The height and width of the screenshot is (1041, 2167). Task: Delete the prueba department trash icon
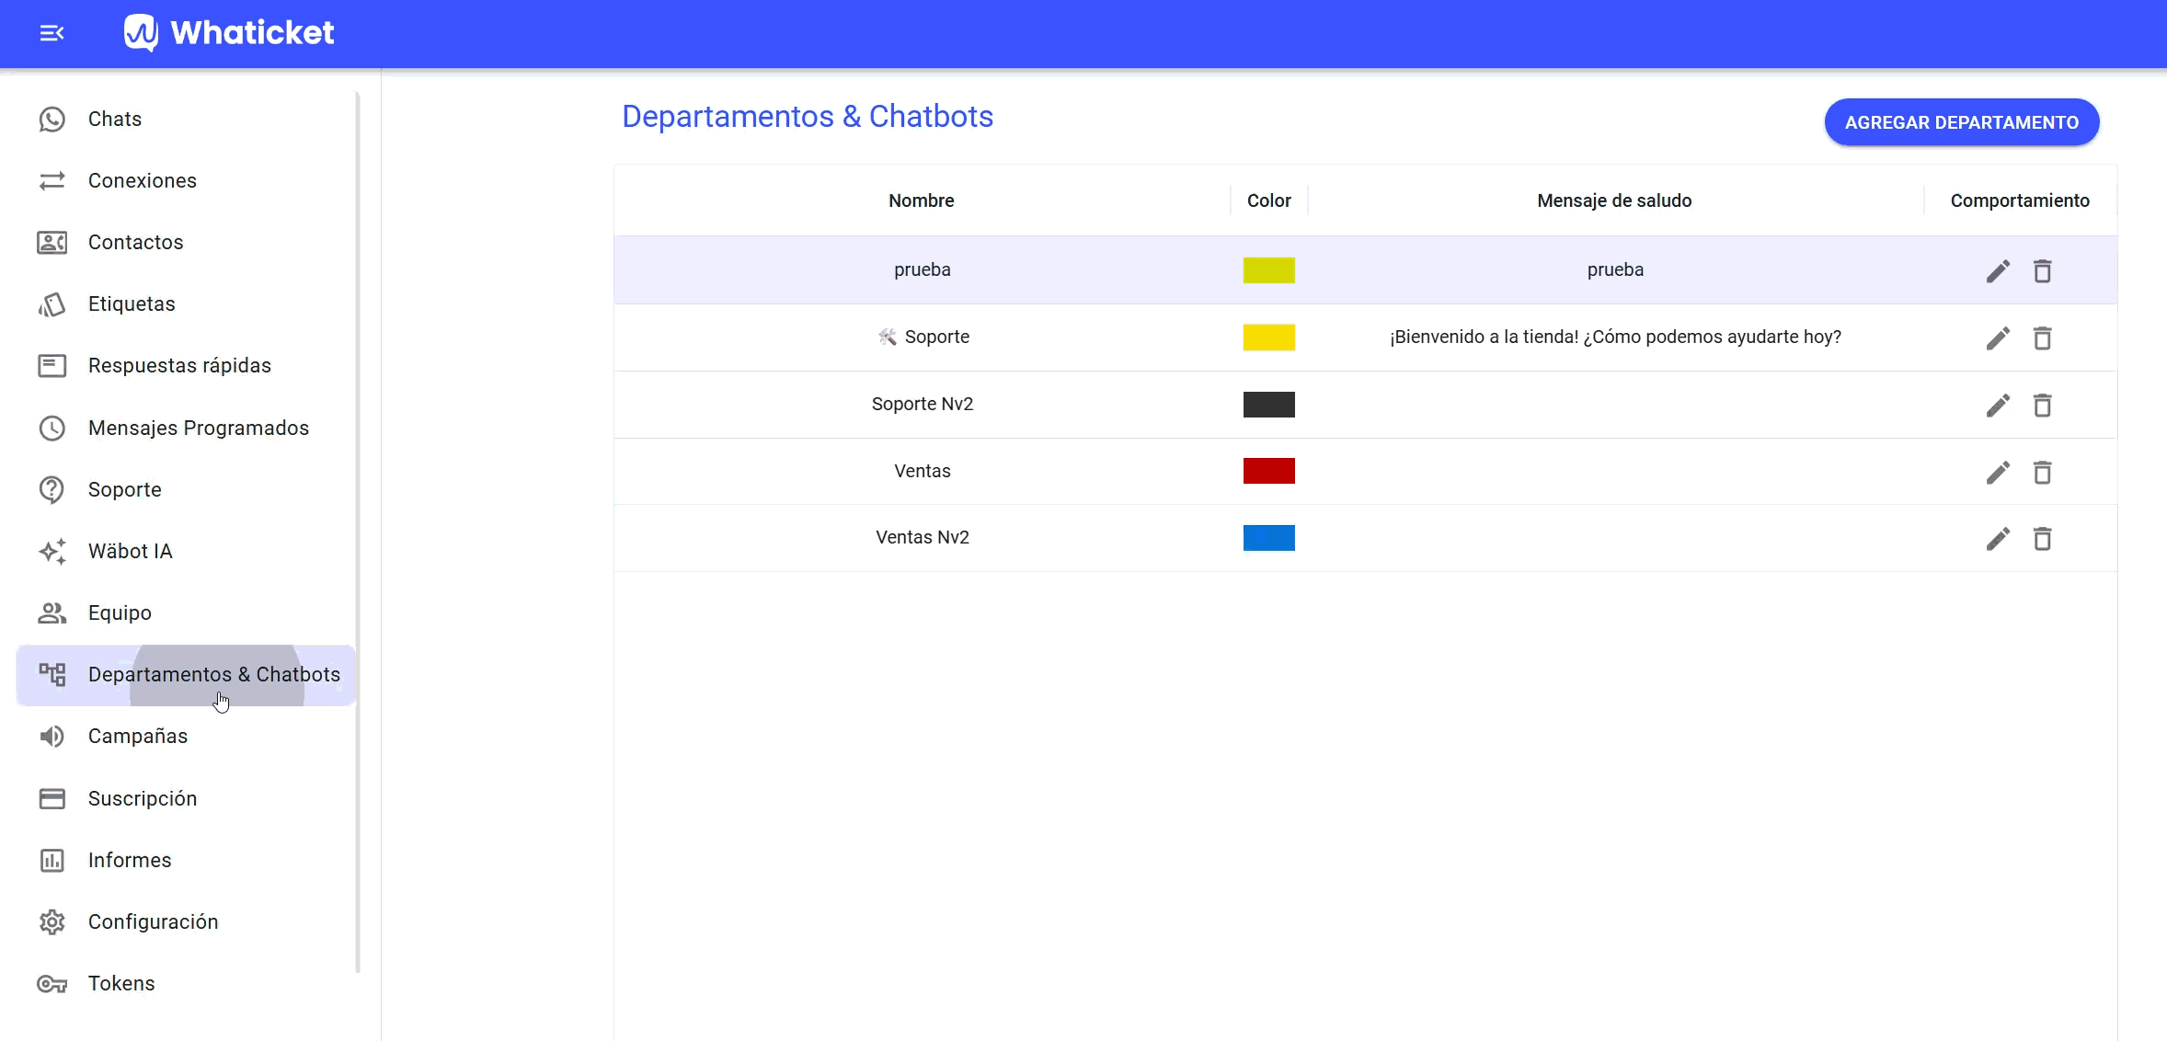pos(2043,270)
